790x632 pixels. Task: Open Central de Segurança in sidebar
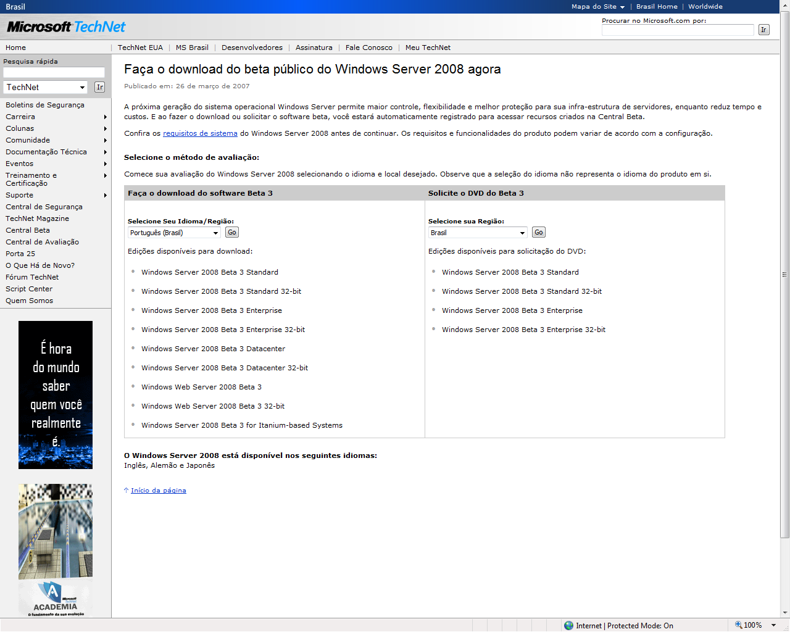pyautogui.click(x=44, y=207)
